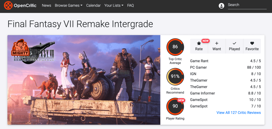Open the Game Informer review
272x129 pixels.
202,93
